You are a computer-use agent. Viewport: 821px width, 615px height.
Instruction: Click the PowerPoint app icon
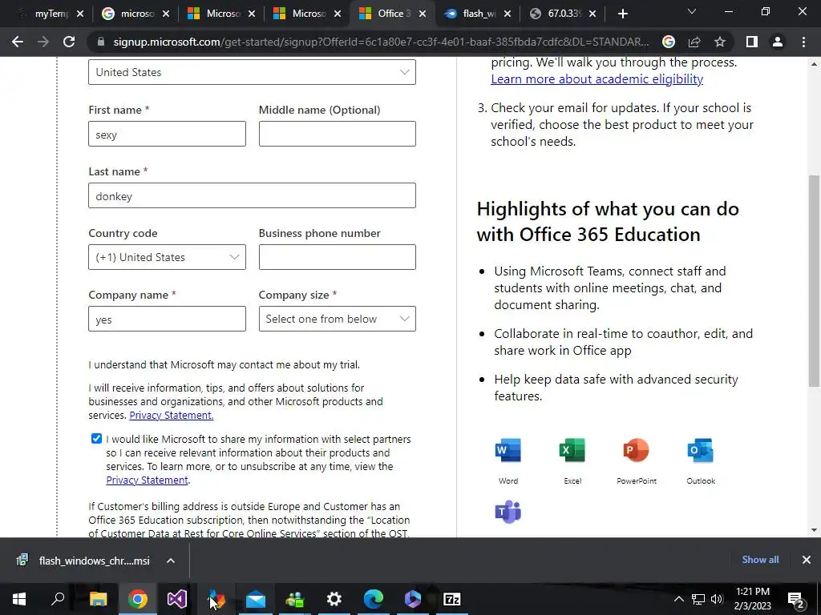pos(636,450)
